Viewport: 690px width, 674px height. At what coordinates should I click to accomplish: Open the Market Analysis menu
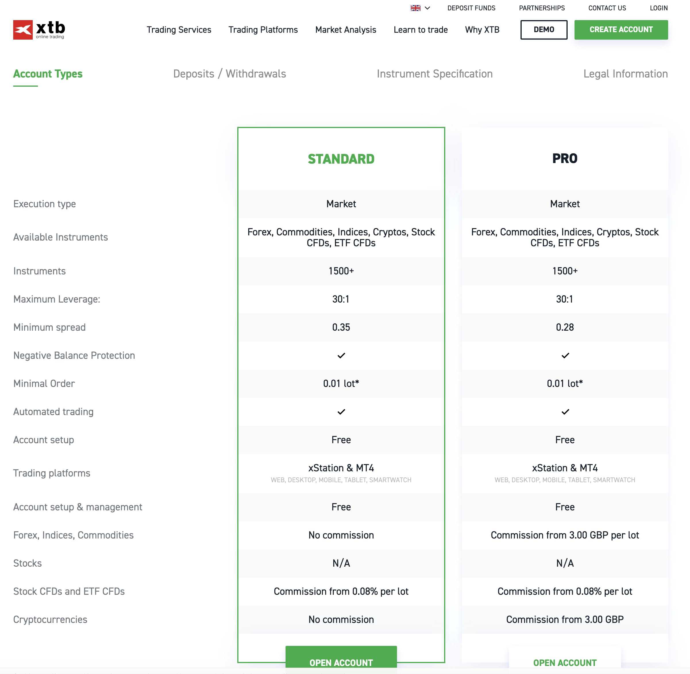point(346,30)
